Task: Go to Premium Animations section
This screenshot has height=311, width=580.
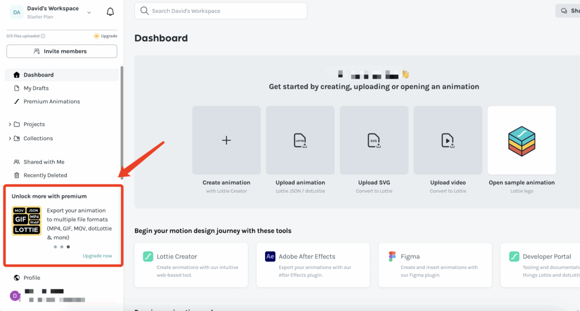Action: pyautogui.click(x=52, y=102)
